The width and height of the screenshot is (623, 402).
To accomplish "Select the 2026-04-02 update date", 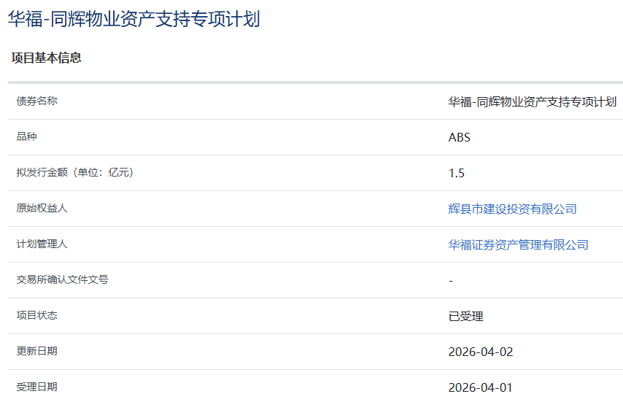I will (x=481, y=352).
